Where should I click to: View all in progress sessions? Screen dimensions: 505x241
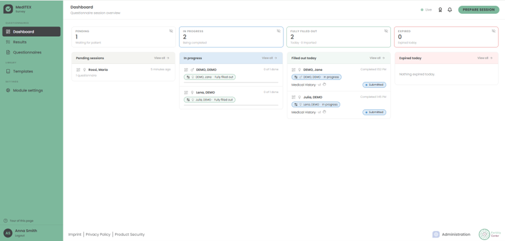click(x=269, y=58)
